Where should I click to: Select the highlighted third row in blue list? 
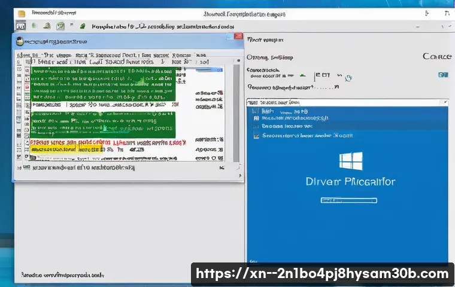287,127
